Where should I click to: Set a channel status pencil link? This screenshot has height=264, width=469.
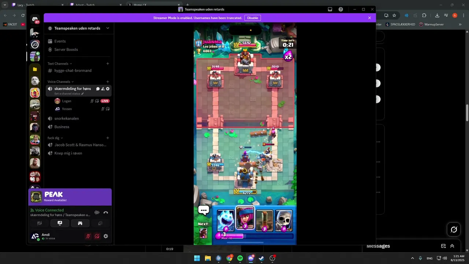coord(69,94)
